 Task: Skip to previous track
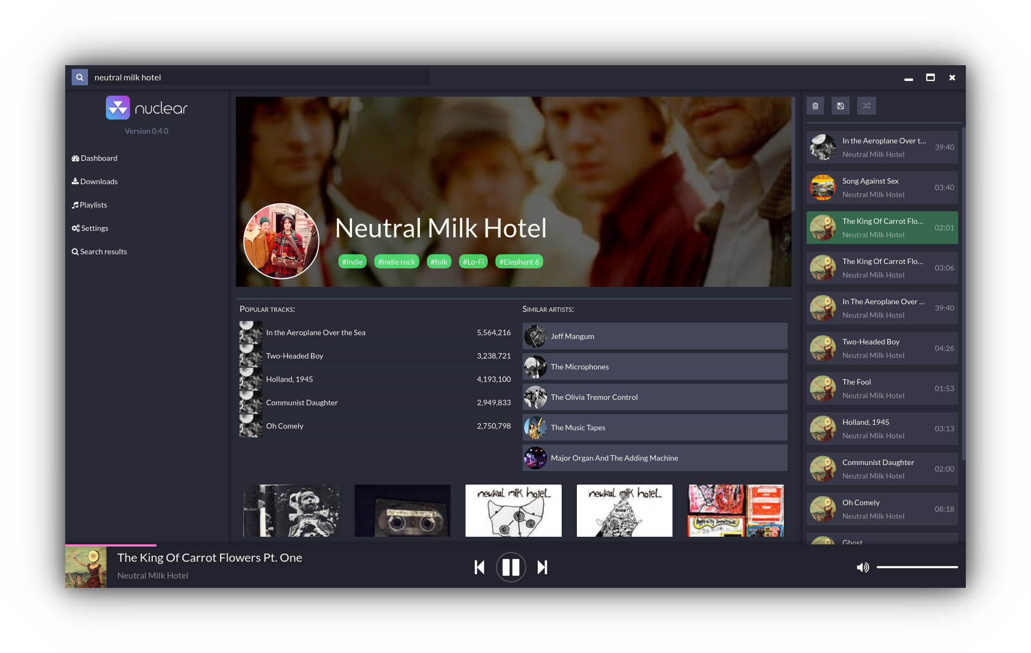479,567
